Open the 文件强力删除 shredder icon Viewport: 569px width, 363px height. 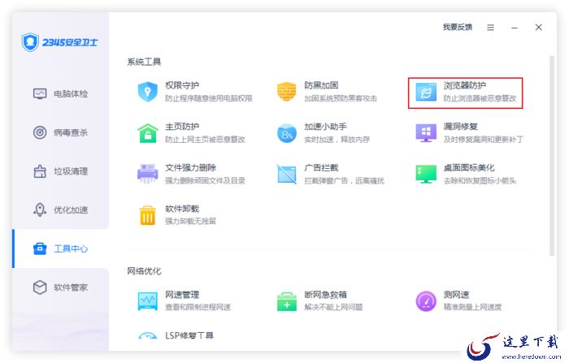coord(148,174)
